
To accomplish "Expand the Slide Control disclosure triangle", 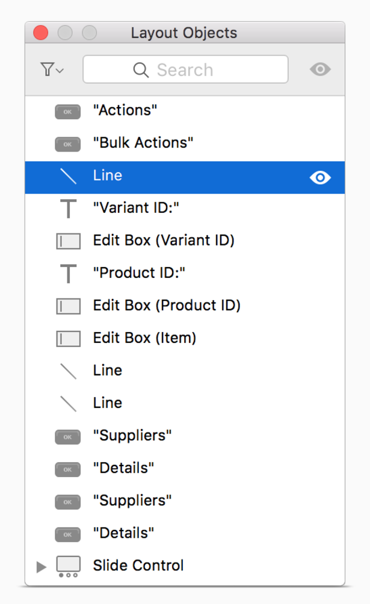I will [x=42, y=567].
